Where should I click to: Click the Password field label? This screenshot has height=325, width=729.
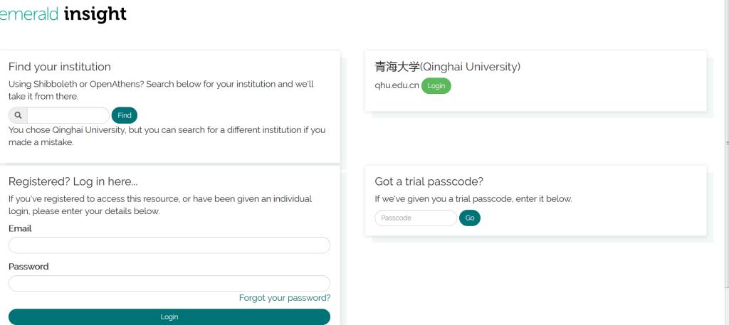[x=28, y=267]
